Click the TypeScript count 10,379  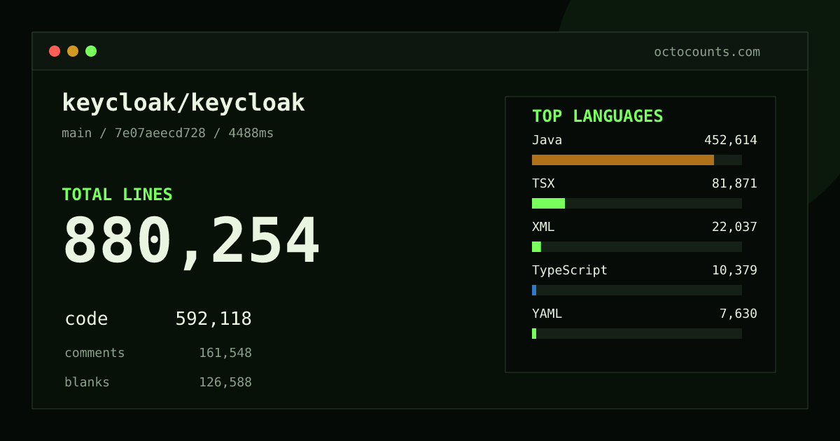tap(734, 270)
